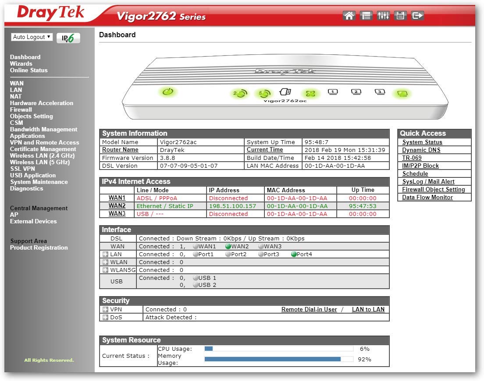Click LAN port 1 icon on router
This screenshot has height=381, width=484.
pyautogui.click(x=333, y=92)
